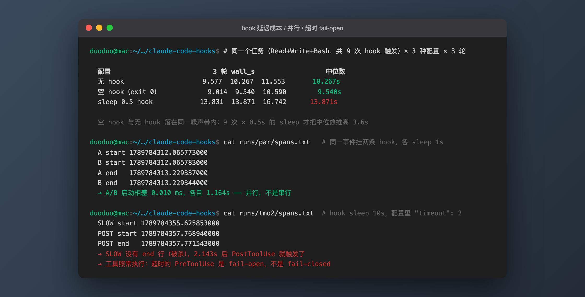This screenshot has height=297, width=585.
Task: Click the comment '同一事件挂两条 hook, 各 sleep 1s'
Action: (382, 142)
